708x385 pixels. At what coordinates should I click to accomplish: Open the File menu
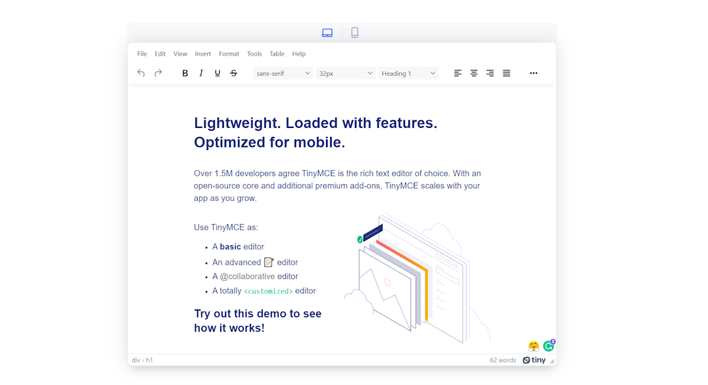[x=142, y=54]
